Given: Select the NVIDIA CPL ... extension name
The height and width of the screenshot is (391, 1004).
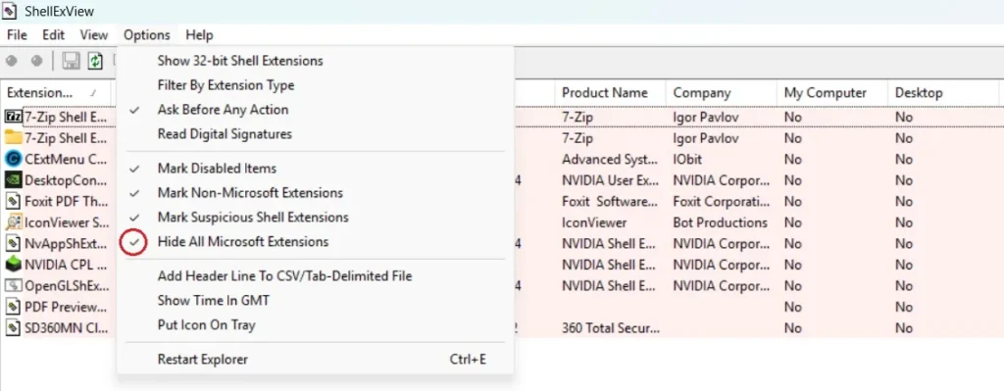Looking at the screenshot, I should tap(67, 265).
